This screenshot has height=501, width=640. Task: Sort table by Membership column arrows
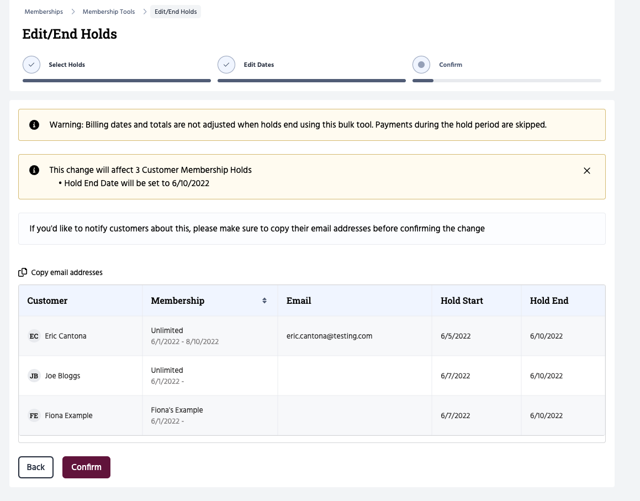point(265,300)
